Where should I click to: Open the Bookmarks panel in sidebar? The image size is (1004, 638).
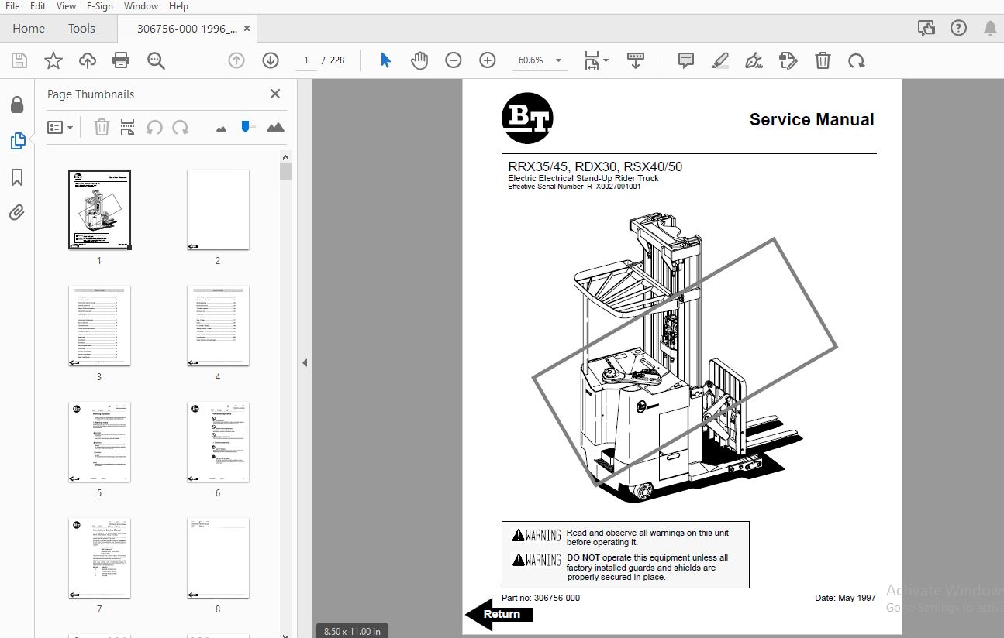point(17,177)
